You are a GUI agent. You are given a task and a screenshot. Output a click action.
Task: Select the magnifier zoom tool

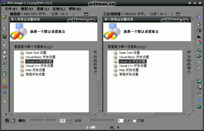point(5,57)
